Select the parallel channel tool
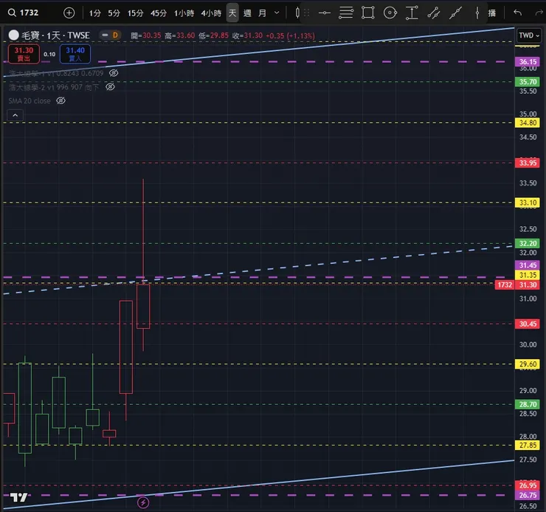The height and width of the screenshot is (512, 546). click(x=434, y=13)
